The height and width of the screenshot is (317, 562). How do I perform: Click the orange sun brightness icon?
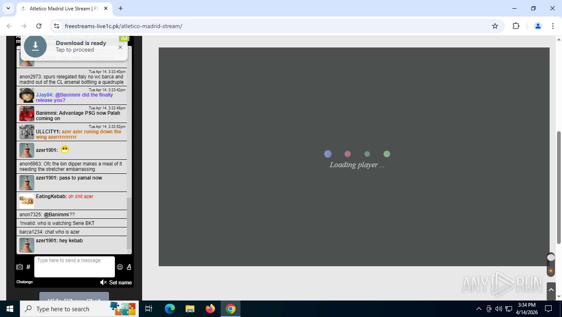tap(551, 271)
